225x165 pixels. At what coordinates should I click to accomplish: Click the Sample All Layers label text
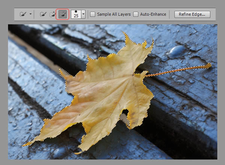tap(114, 15)
